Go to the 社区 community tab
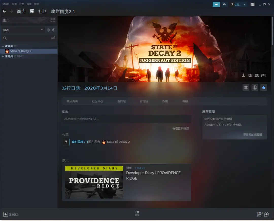274x221 pixels. coord(42,11)
